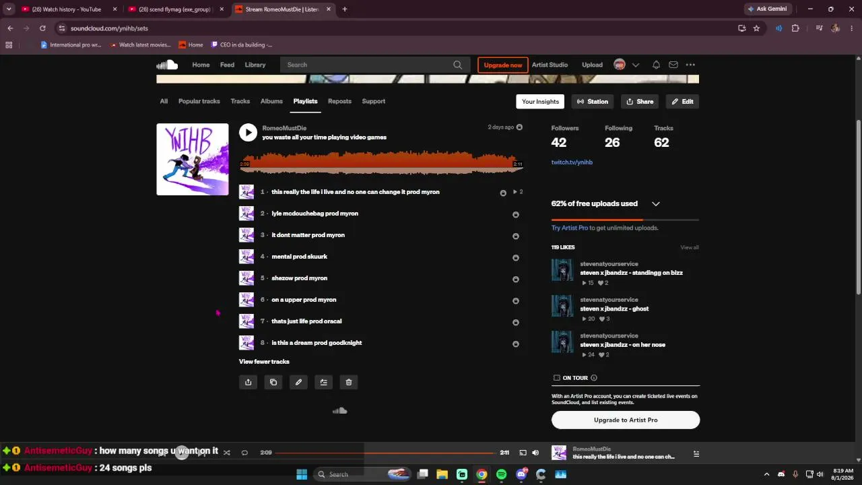View all likes
The width and height of the screenshot is (862, 485).
tap(690, 247)
